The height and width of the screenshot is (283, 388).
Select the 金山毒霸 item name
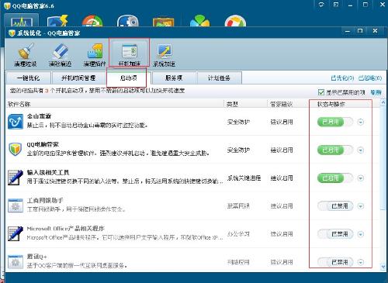point(39,116)
